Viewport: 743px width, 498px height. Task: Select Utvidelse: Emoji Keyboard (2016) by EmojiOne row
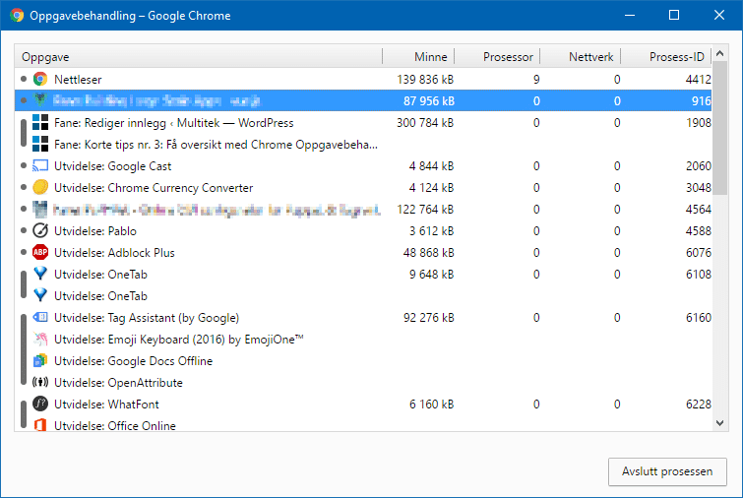click(363, 340)
